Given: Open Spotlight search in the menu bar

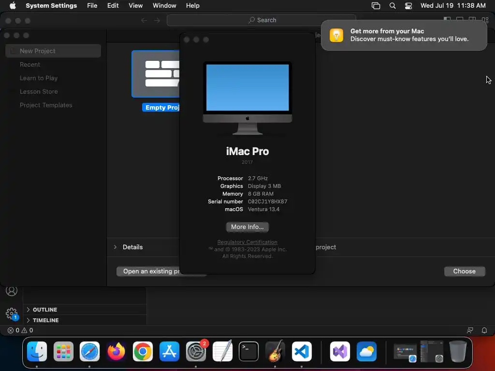Looking at the screenshot, I should [393, 6].
